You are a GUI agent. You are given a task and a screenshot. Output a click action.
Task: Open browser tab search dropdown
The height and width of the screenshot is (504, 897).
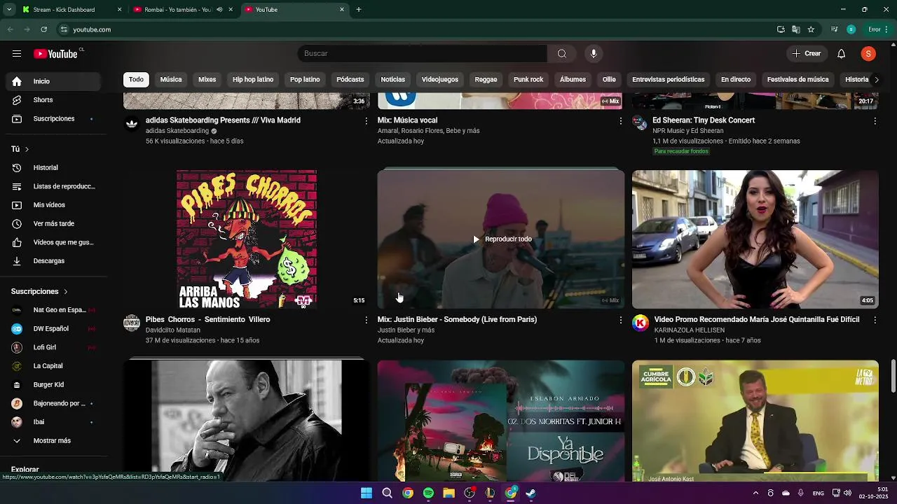(x=9, y=10)
